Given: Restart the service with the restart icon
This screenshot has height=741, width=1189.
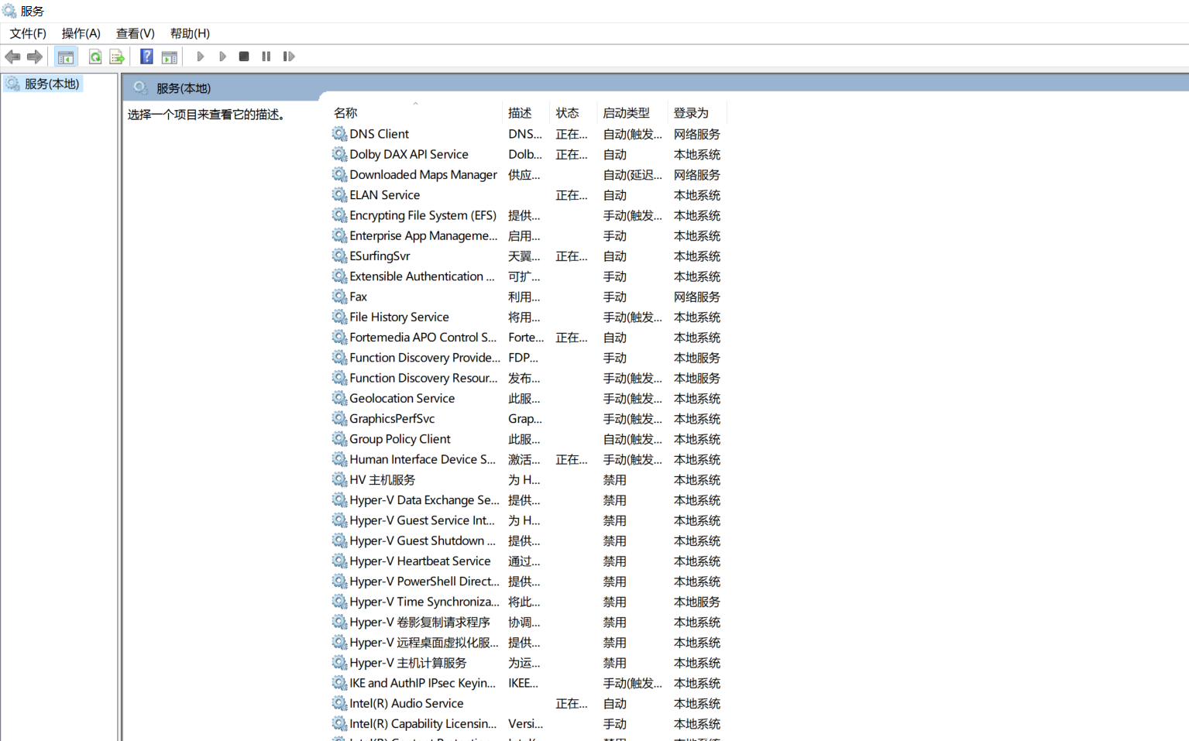Looking at the screenshot, I should (289, 56).
